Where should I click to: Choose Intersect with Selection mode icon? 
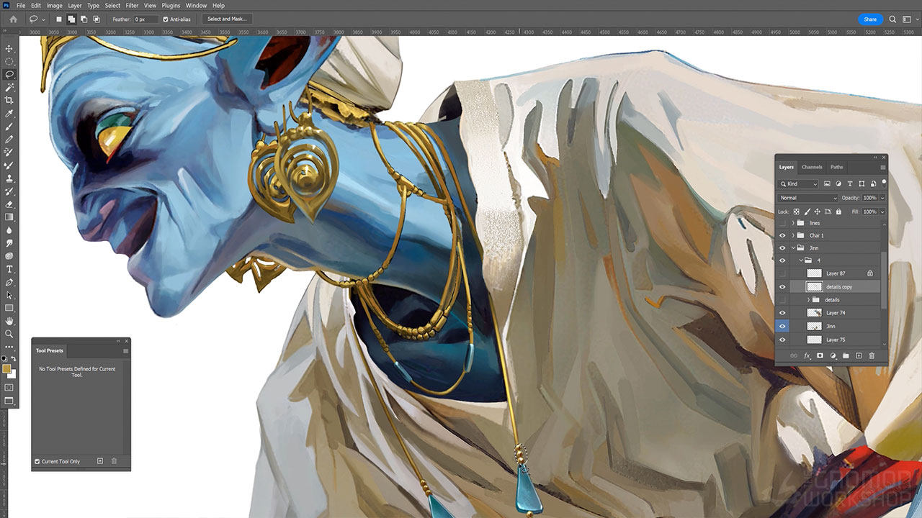97,19
